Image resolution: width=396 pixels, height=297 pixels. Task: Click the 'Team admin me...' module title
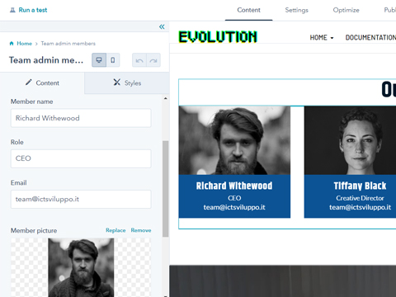point(46,60)
